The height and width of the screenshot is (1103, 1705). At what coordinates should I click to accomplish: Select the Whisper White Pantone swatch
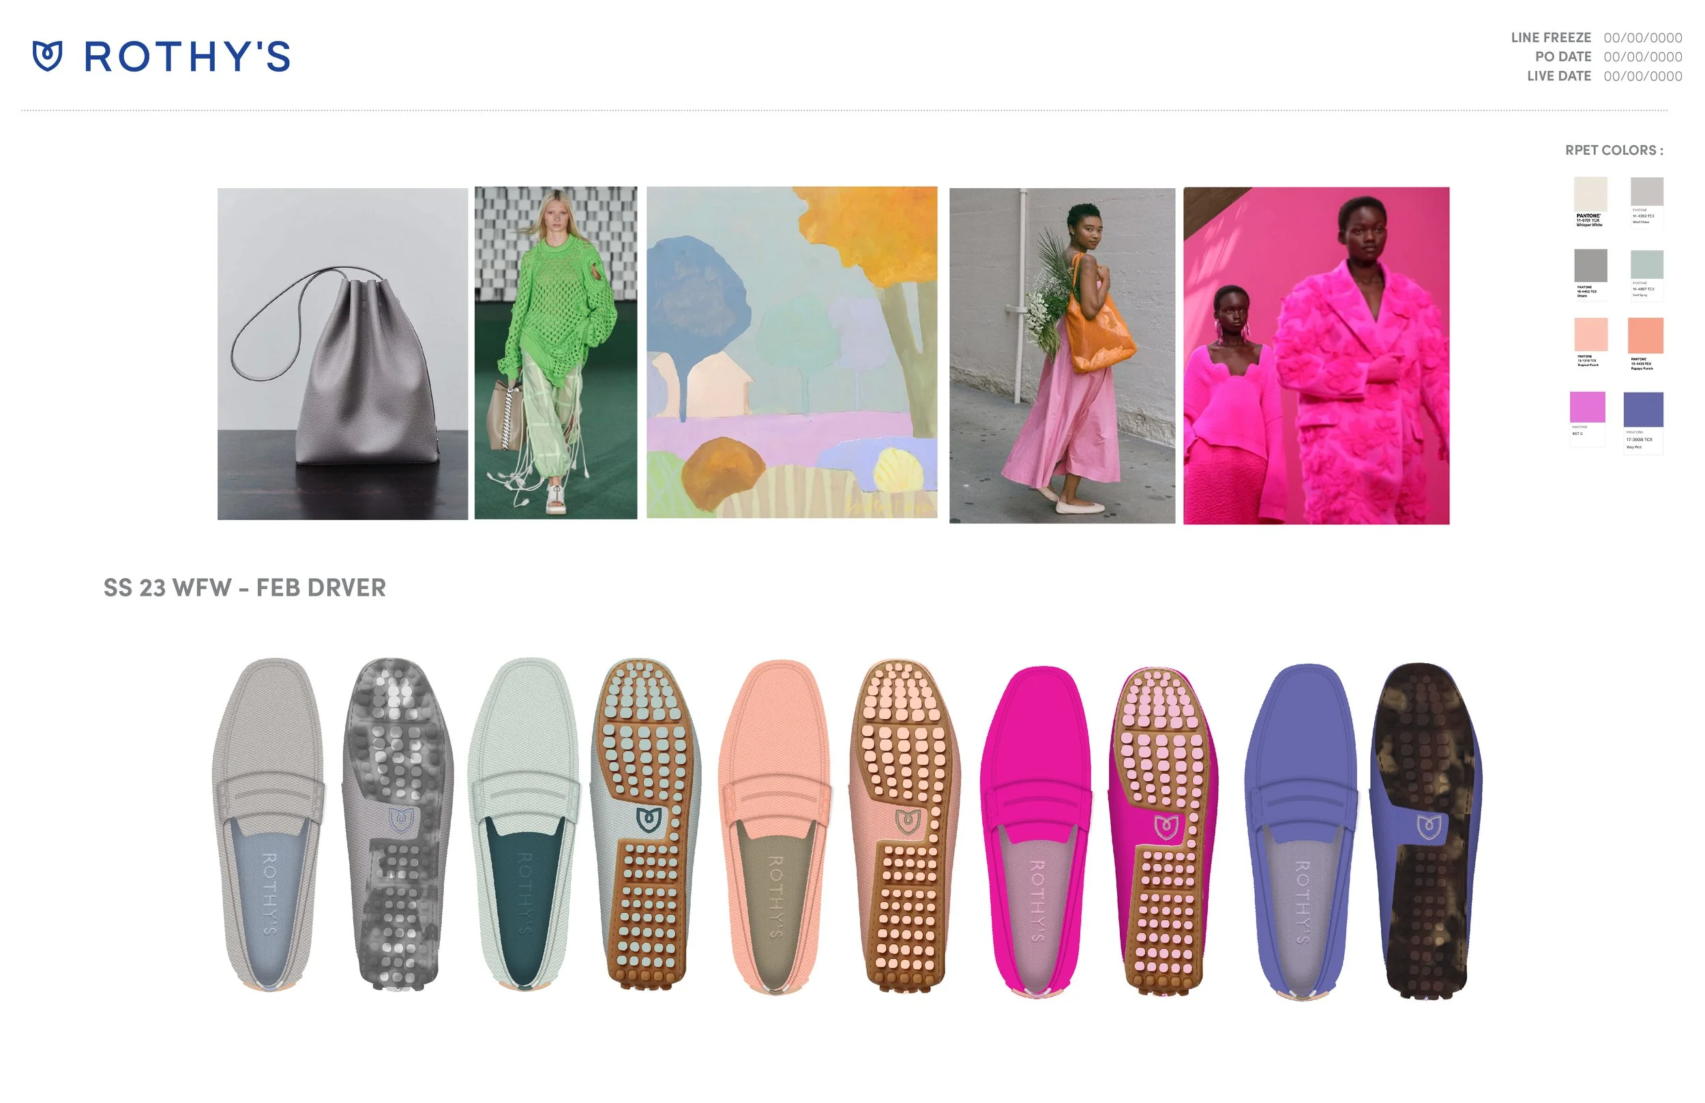(x=1590, y=195)
